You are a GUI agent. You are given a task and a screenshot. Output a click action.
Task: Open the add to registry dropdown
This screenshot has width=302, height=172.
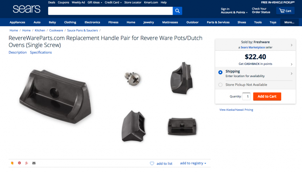pyautogui.click(x=193, y=163)
